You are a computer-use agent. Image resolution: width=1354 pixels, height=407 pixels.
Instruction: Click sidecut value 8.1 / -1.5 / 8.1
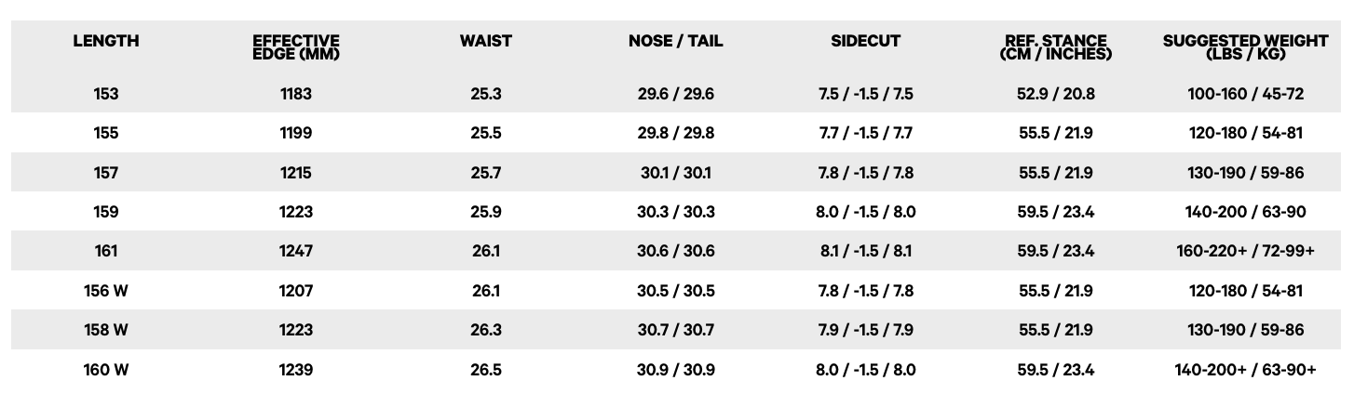coord(866,251)
